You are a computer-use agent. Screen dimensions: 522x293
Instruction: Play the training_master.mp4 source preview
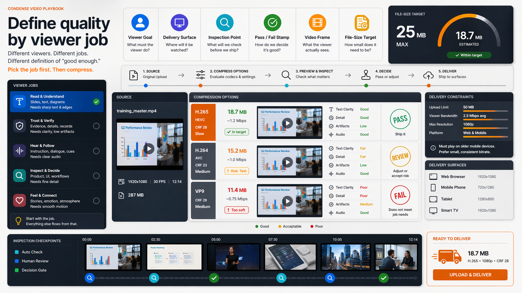(x=149, y=149)
